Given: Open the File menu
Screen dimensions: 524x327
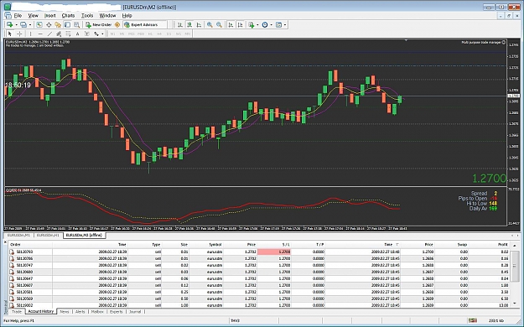Looking at the screenshot, I should (x=18, y=15).
